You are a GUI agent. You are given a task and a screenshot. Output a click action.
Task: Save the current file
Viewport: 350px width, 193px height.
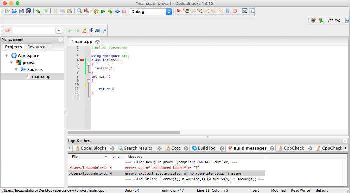point(21,11)
